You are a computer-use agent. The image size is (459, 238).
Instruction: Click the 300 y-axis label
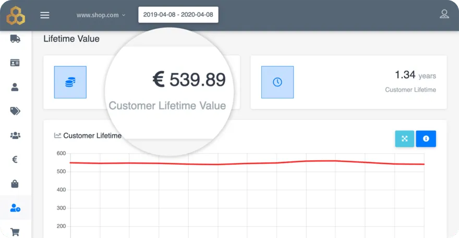pos(61,208)
